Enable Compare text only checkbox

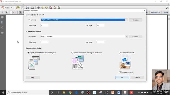pyautogui.click(x=120, y=72)
